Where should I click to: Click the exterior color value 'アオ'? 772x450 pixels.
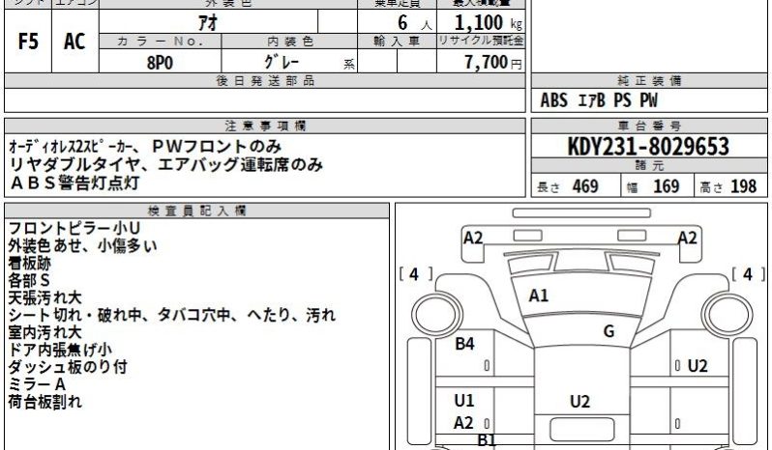click(208, 22)
